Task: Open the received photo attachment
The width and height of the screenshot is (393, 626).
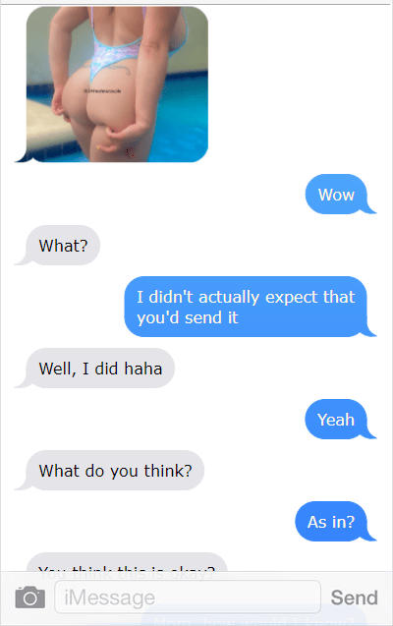Action: [117, 85]
